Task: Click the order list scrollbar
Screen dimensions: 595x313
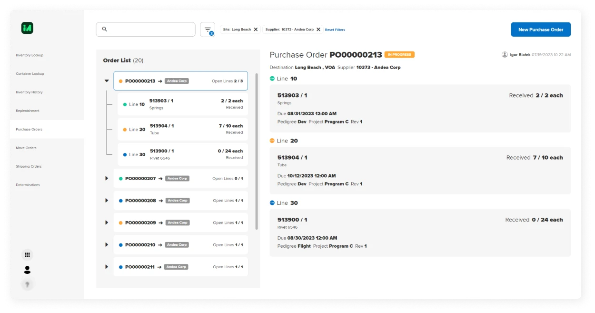Action: point(257,151)
